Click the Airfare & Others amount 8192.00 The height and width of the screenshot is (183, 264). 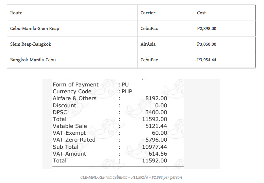click(x=156, y=98)
